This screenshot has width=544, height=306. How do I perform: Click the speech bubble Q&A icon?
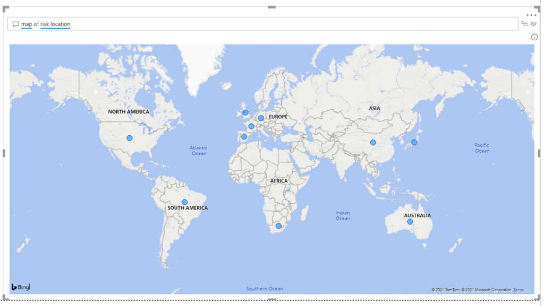(x=16, y=24)
